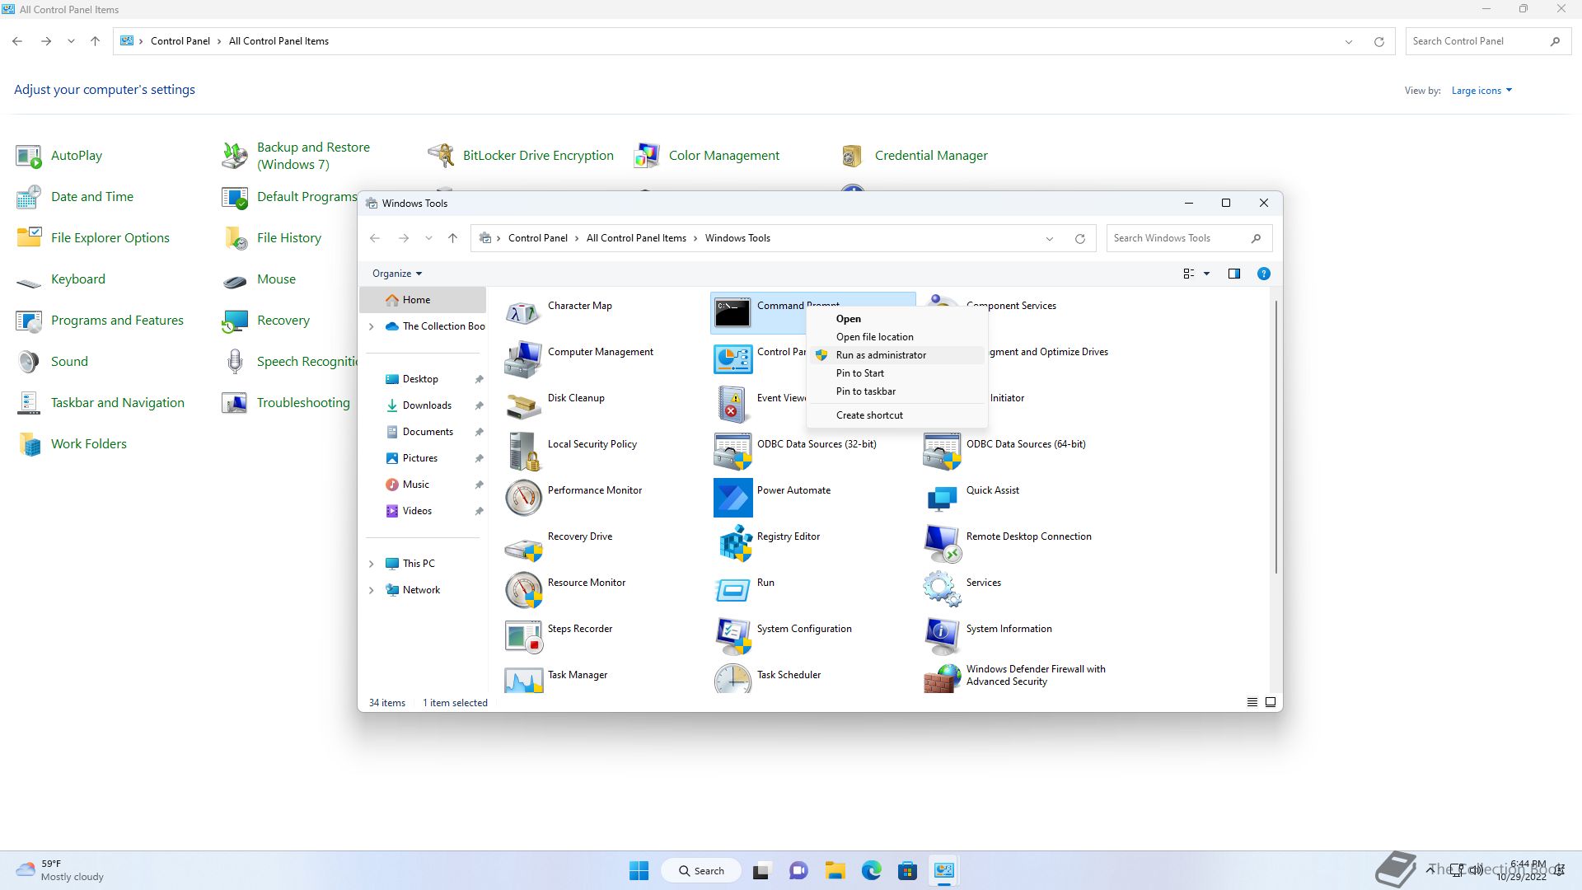Go up one level in Windows Tools
Viewport: 1582px width, 890px height.
click(x=452, y=238)
